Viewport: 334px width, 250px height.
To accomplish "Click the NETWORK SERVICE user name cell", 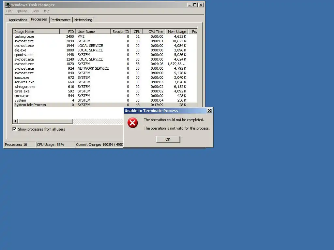I will [93, 68].
